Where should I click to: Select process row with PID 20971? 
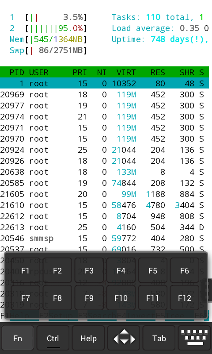pos(104,127)
